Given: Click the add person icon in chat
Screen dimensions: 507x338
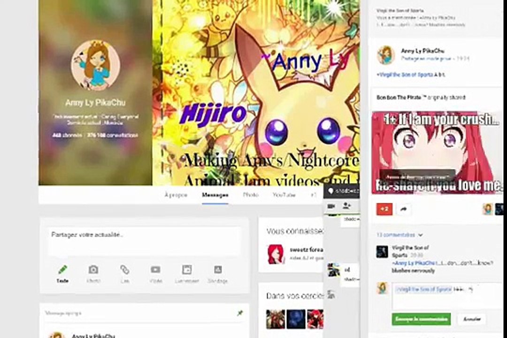Looking at the screenshot, I should 346,206.
